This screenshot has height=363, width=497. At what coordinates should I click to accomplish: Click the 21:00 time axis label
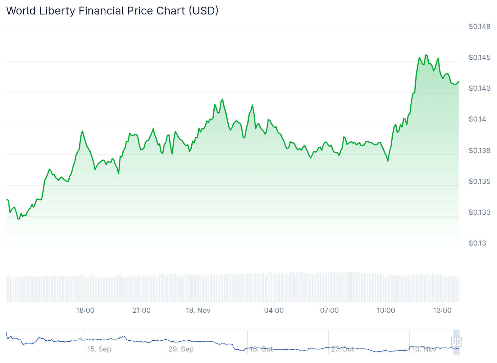pos(142,310)
